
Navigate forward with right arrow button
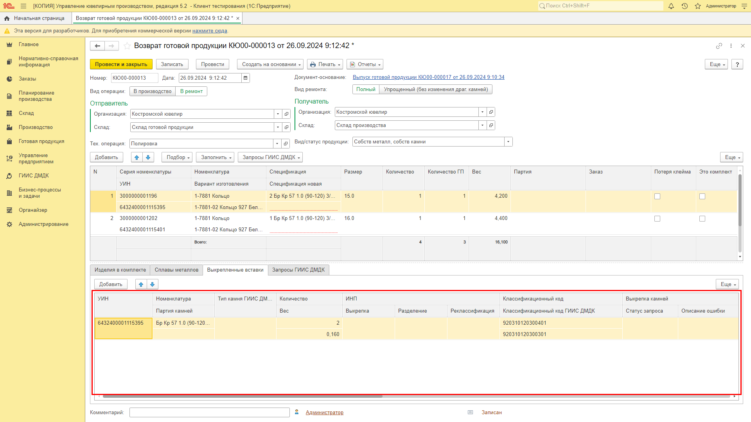[x=111, y=46]
